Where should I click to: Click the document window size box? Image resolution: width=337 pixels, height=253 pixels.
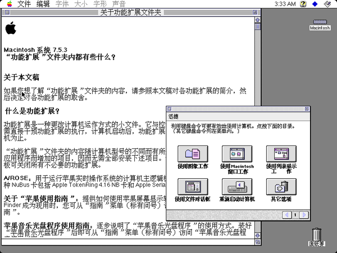257,242
